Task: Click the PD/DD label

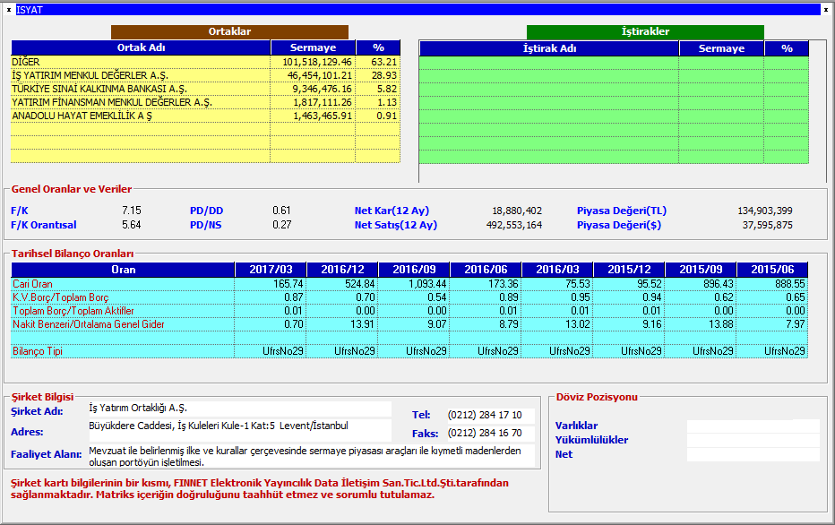Action: [206, 211]
